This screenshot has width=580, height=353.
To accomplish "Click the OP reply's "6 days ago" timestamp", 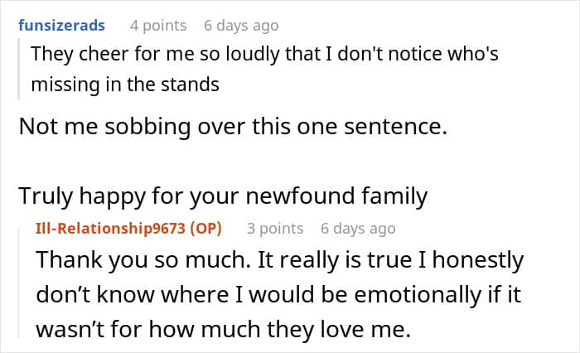I will (x=358, y=228).
